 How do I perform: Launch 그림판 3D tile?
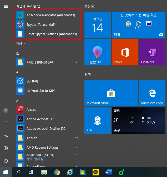98,52
